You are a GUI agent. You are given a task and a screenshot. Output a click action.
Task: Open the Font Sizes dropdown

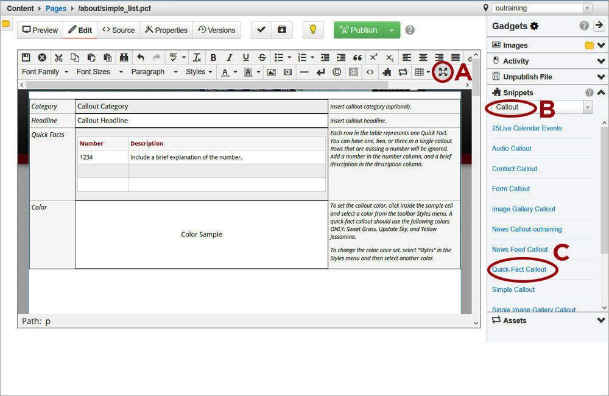point(99,72)
